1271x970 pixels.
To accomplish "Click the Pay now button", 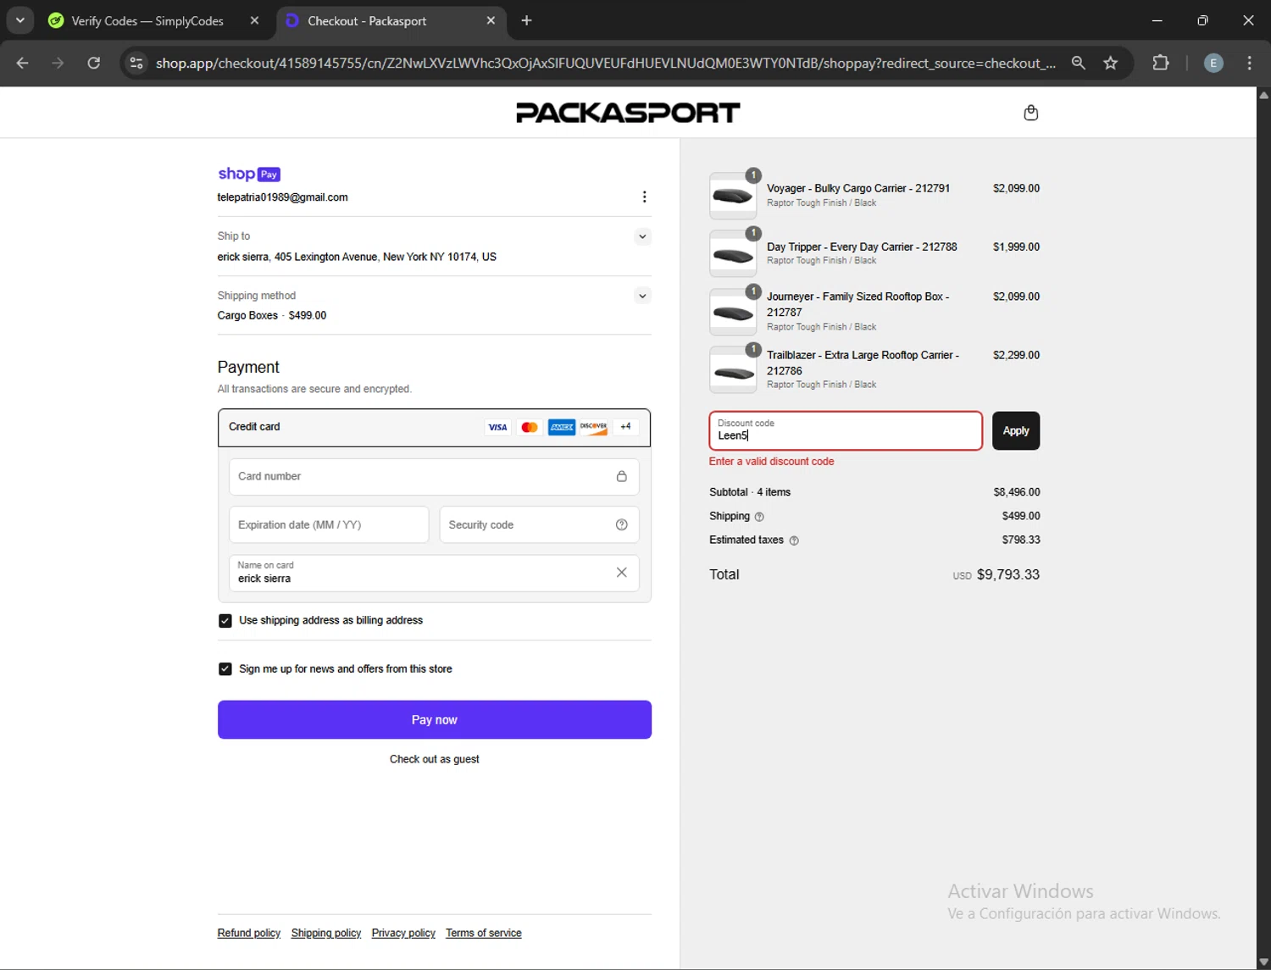I will (x=435, y=719).
